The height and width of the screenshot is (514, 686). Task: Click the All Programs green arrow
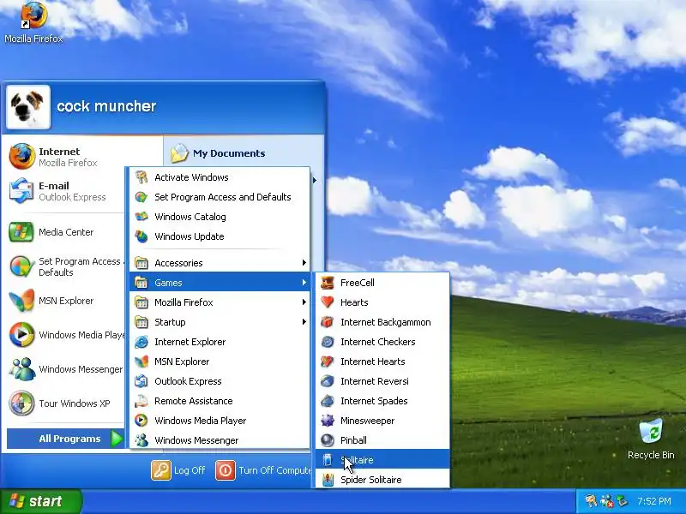click(117, 439)
